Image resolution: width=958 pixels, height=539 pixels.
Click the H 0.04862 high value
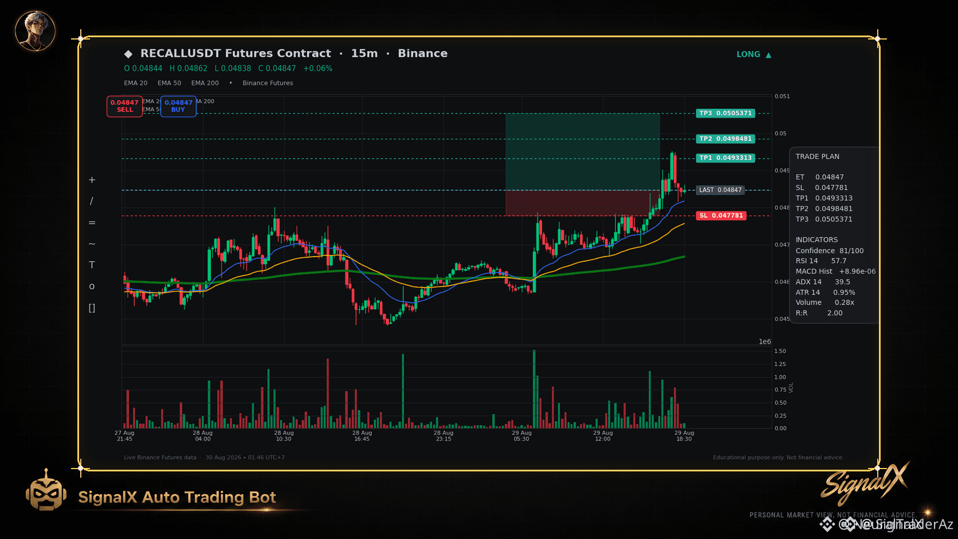point(189,68)
